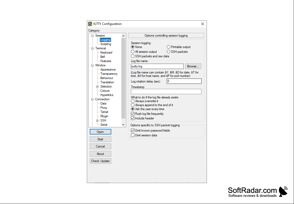Collapse the Connection tree node

tap(92, 99)
